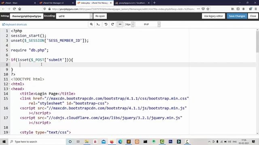Click the Editing file path field
The image size is (259, 145).
(27, 16)
